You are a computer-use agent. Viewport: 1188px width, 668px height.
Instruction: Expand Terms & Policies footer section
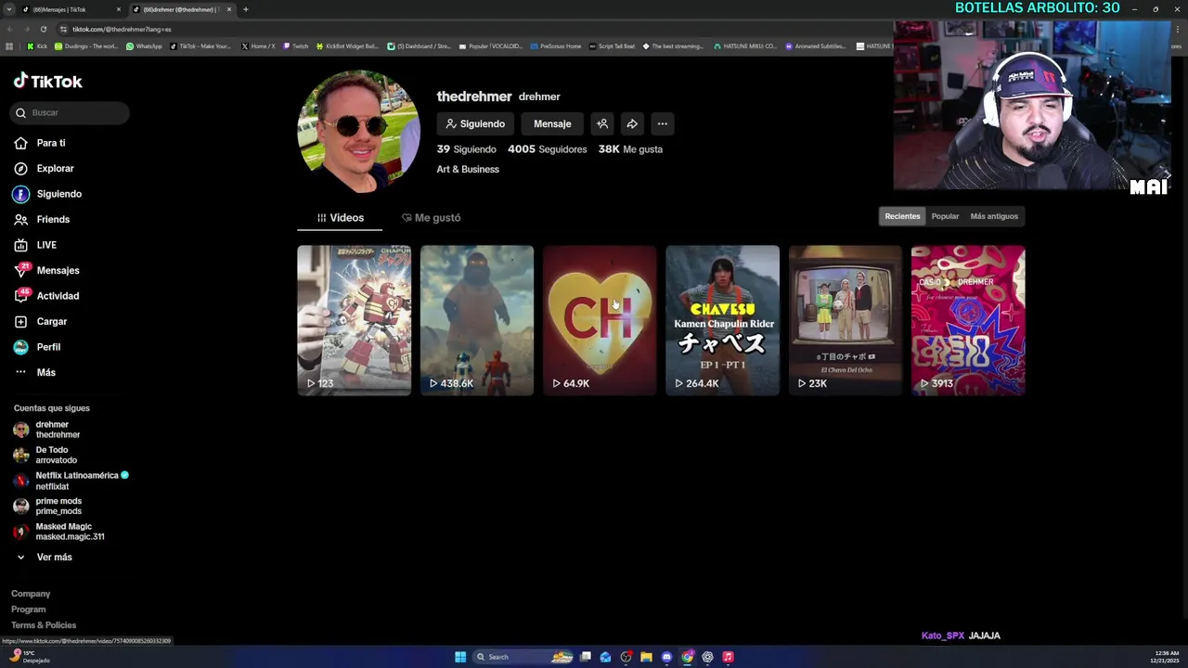pos(44,625)
